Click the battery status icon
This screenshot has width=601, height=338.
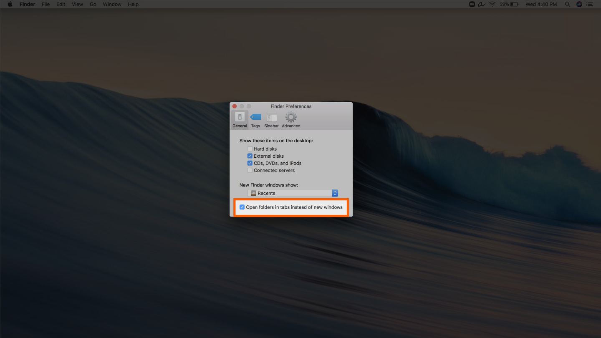[514, 4]
